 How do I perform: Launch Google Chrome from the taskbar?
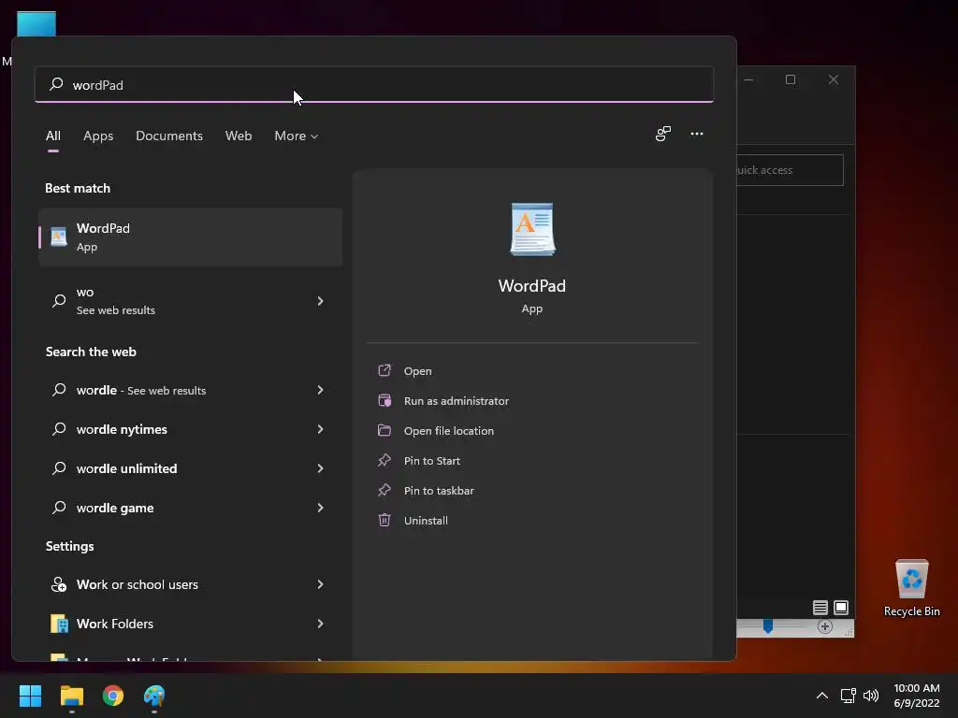pyautogui.click(x=113, y=696)
